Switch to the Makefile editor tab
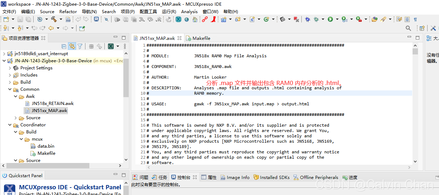The image size is (439, 195). click(198, 38)
